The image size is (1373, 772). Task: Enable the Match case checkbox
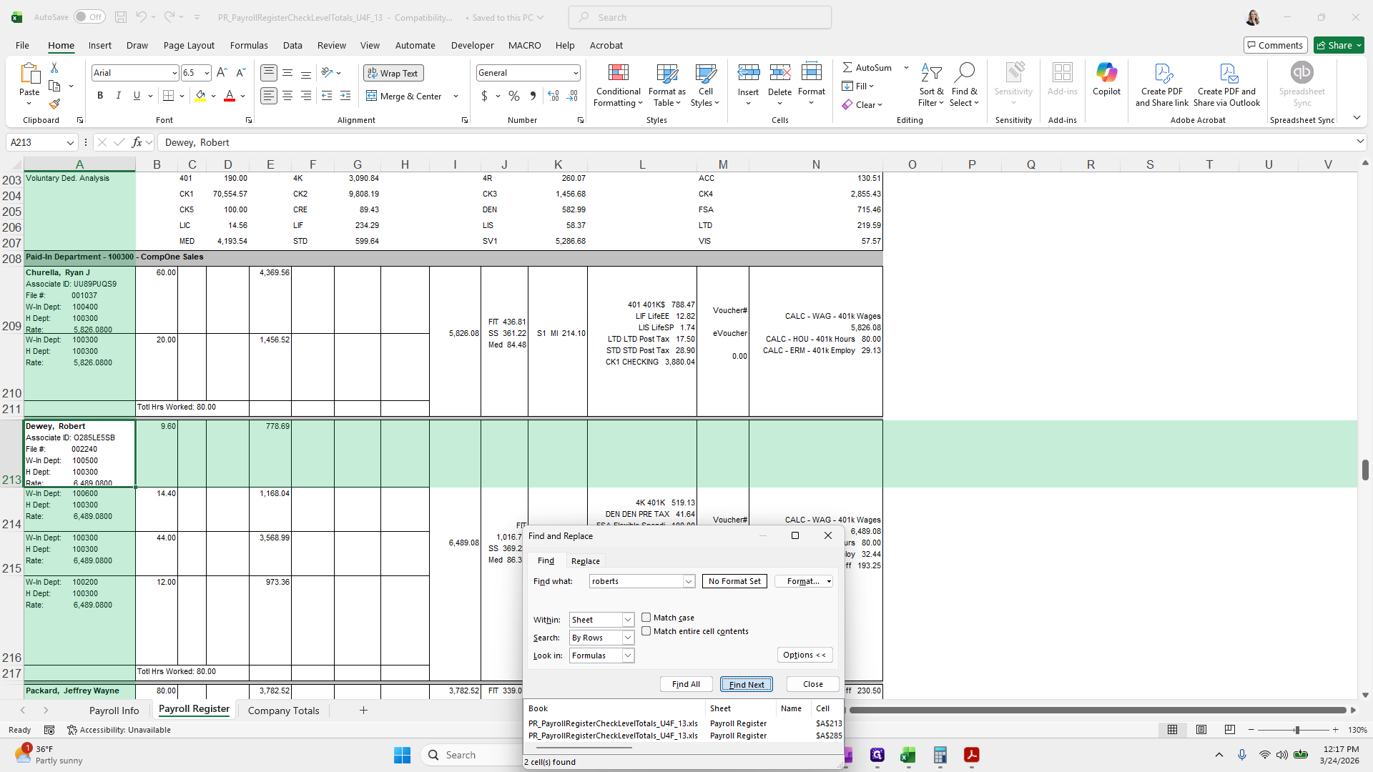tap(646, 618)
